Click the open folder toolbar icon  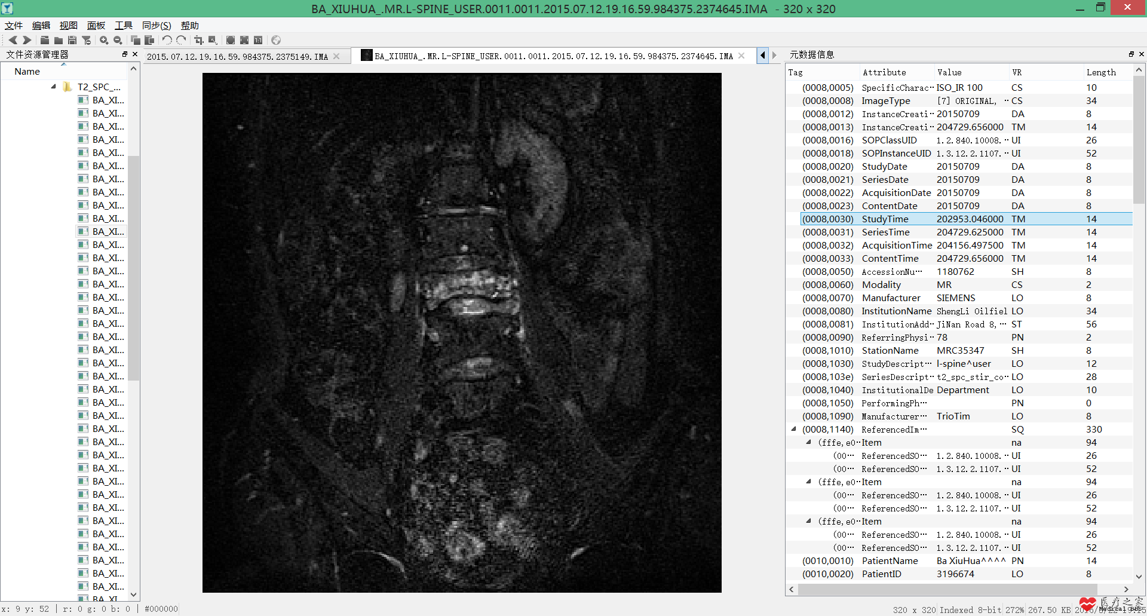click(x=59, y=40)
